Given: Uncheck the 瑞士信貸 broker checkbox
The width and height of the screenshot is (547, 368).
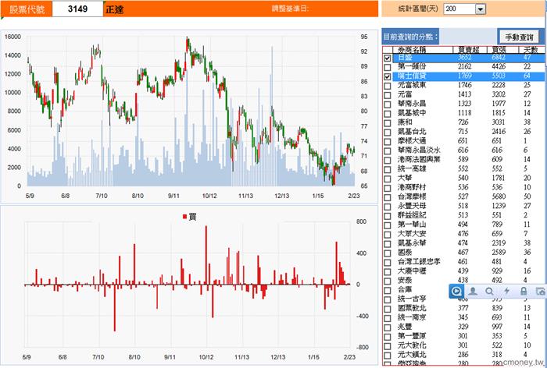Looking at the screenshot, I should coord(388,77).
